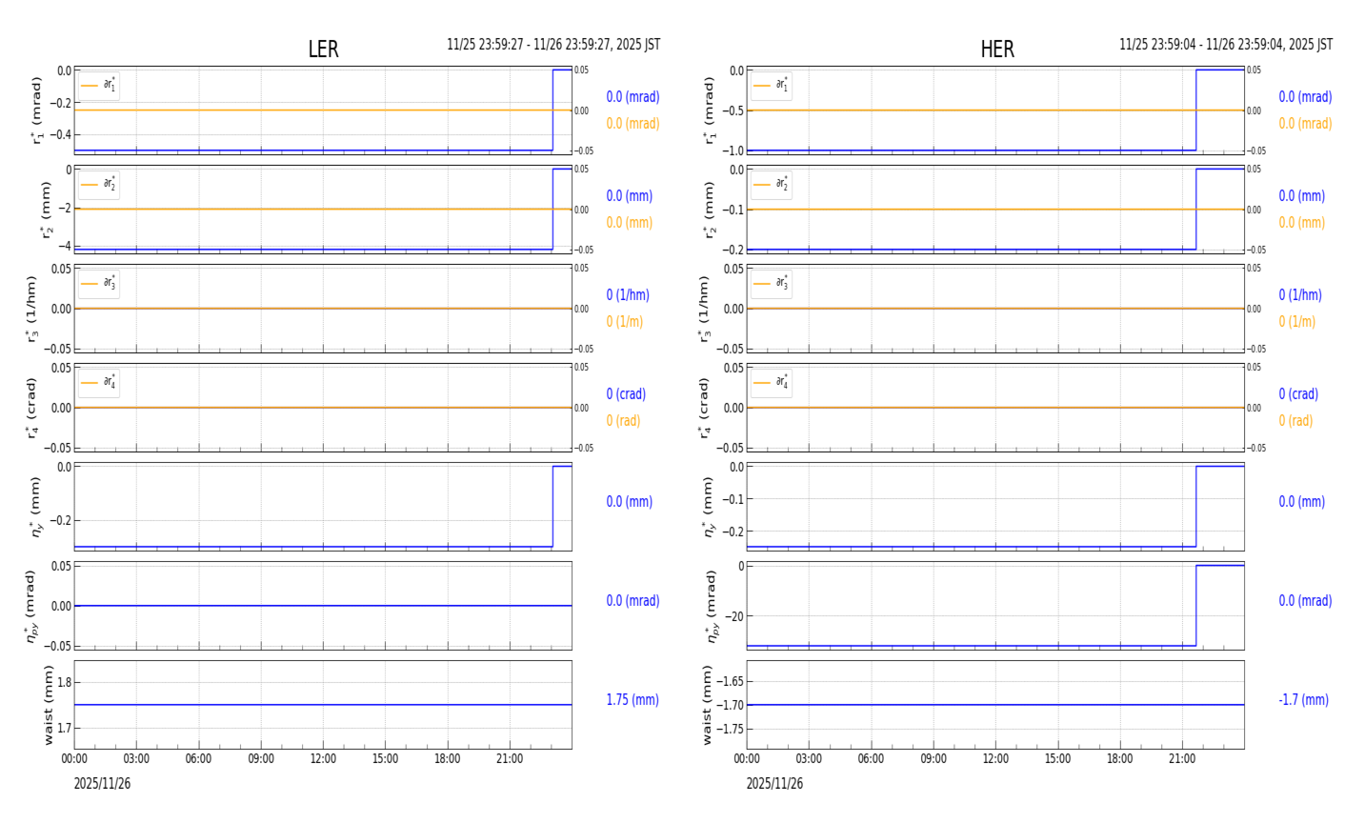Select "0.0 (mm)" beside the HER ηy* plot
1345x823 pixels.
tap(1302, 502)
